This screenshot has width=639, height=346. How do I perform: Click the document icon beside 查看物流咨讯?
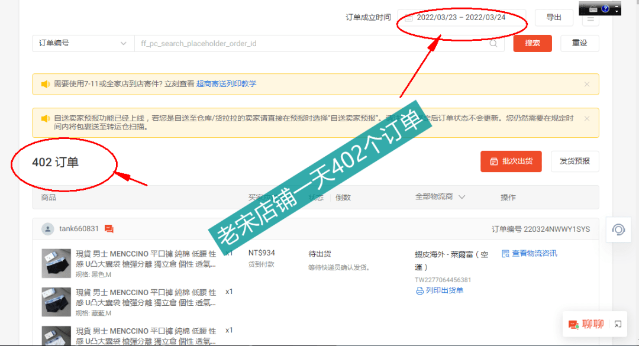coord(505,254)
